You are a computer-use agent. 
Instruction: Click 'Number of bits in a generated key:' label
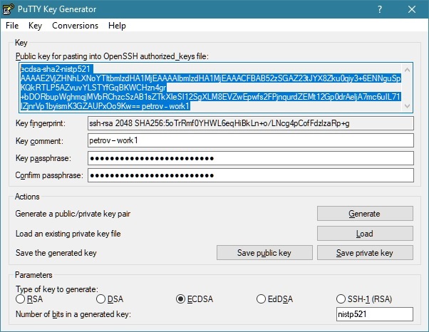click(x=73, y=314)
